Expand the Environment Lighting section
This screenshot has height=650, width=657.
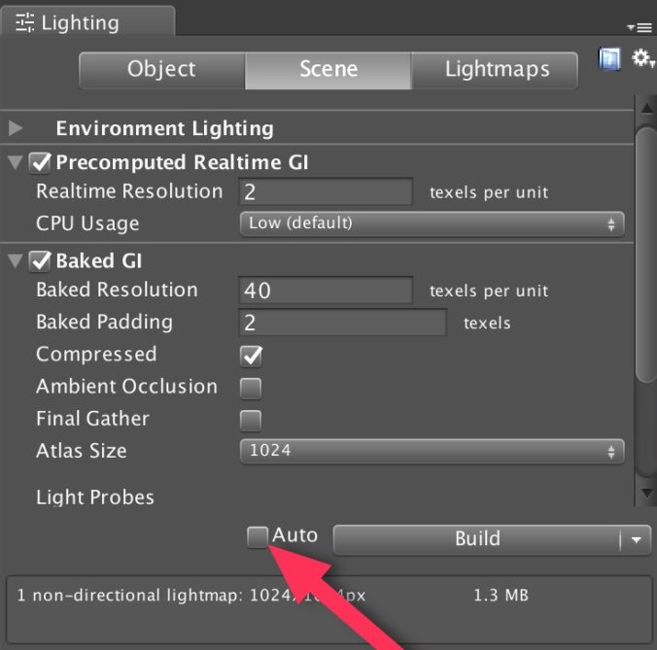[16, 127]
